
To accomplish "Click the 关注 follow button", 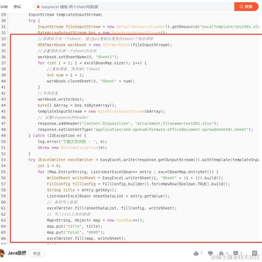I will pyautogui.click(x=37, y=253).
